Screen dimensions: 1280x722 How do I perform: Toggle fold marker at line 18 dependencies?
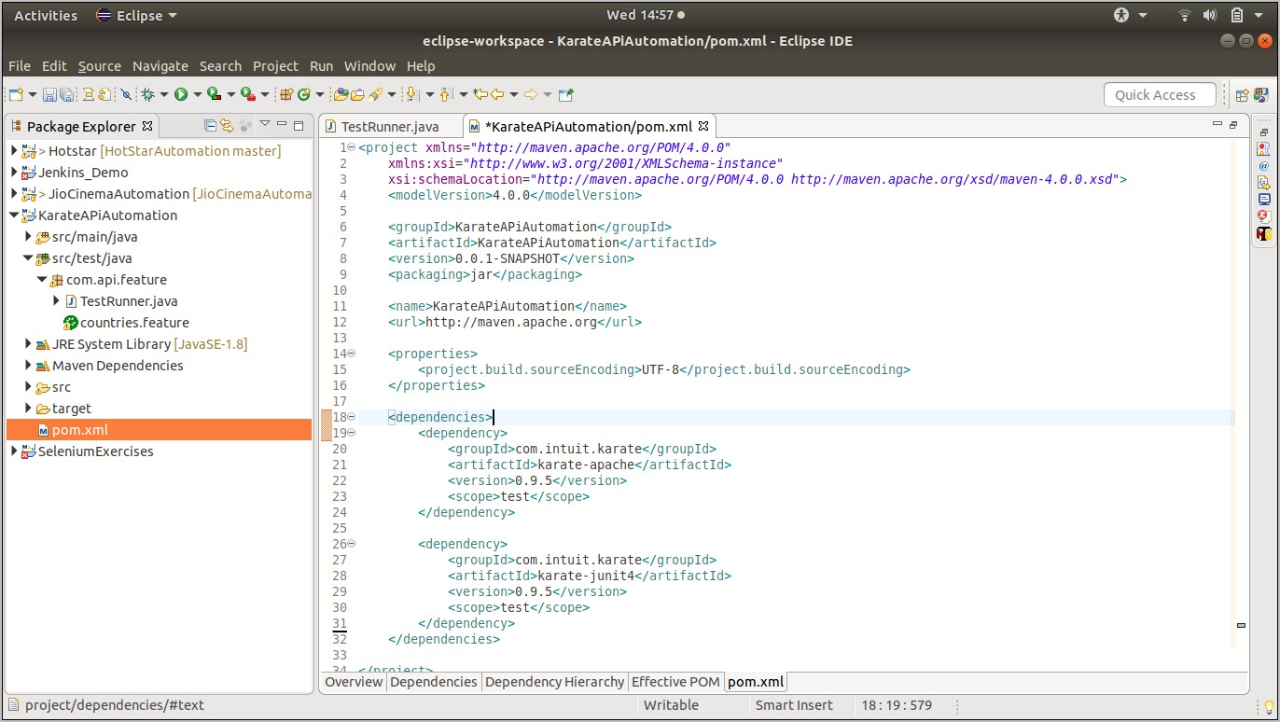coord(351,417)
